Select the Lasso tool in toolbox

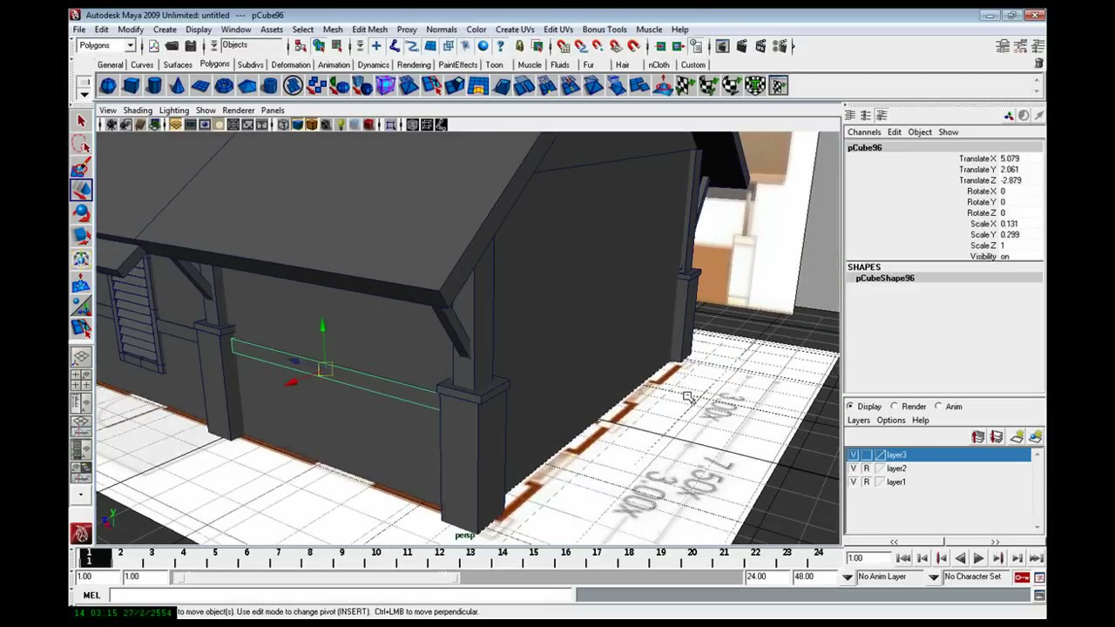pyautogui.click(x=81, y=145)
